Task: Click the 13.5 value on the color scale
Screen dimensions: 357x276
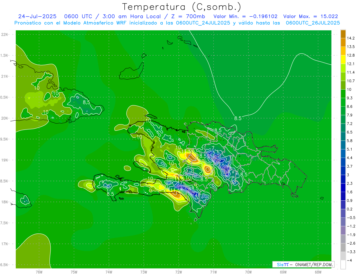Action: click(351, 47)
